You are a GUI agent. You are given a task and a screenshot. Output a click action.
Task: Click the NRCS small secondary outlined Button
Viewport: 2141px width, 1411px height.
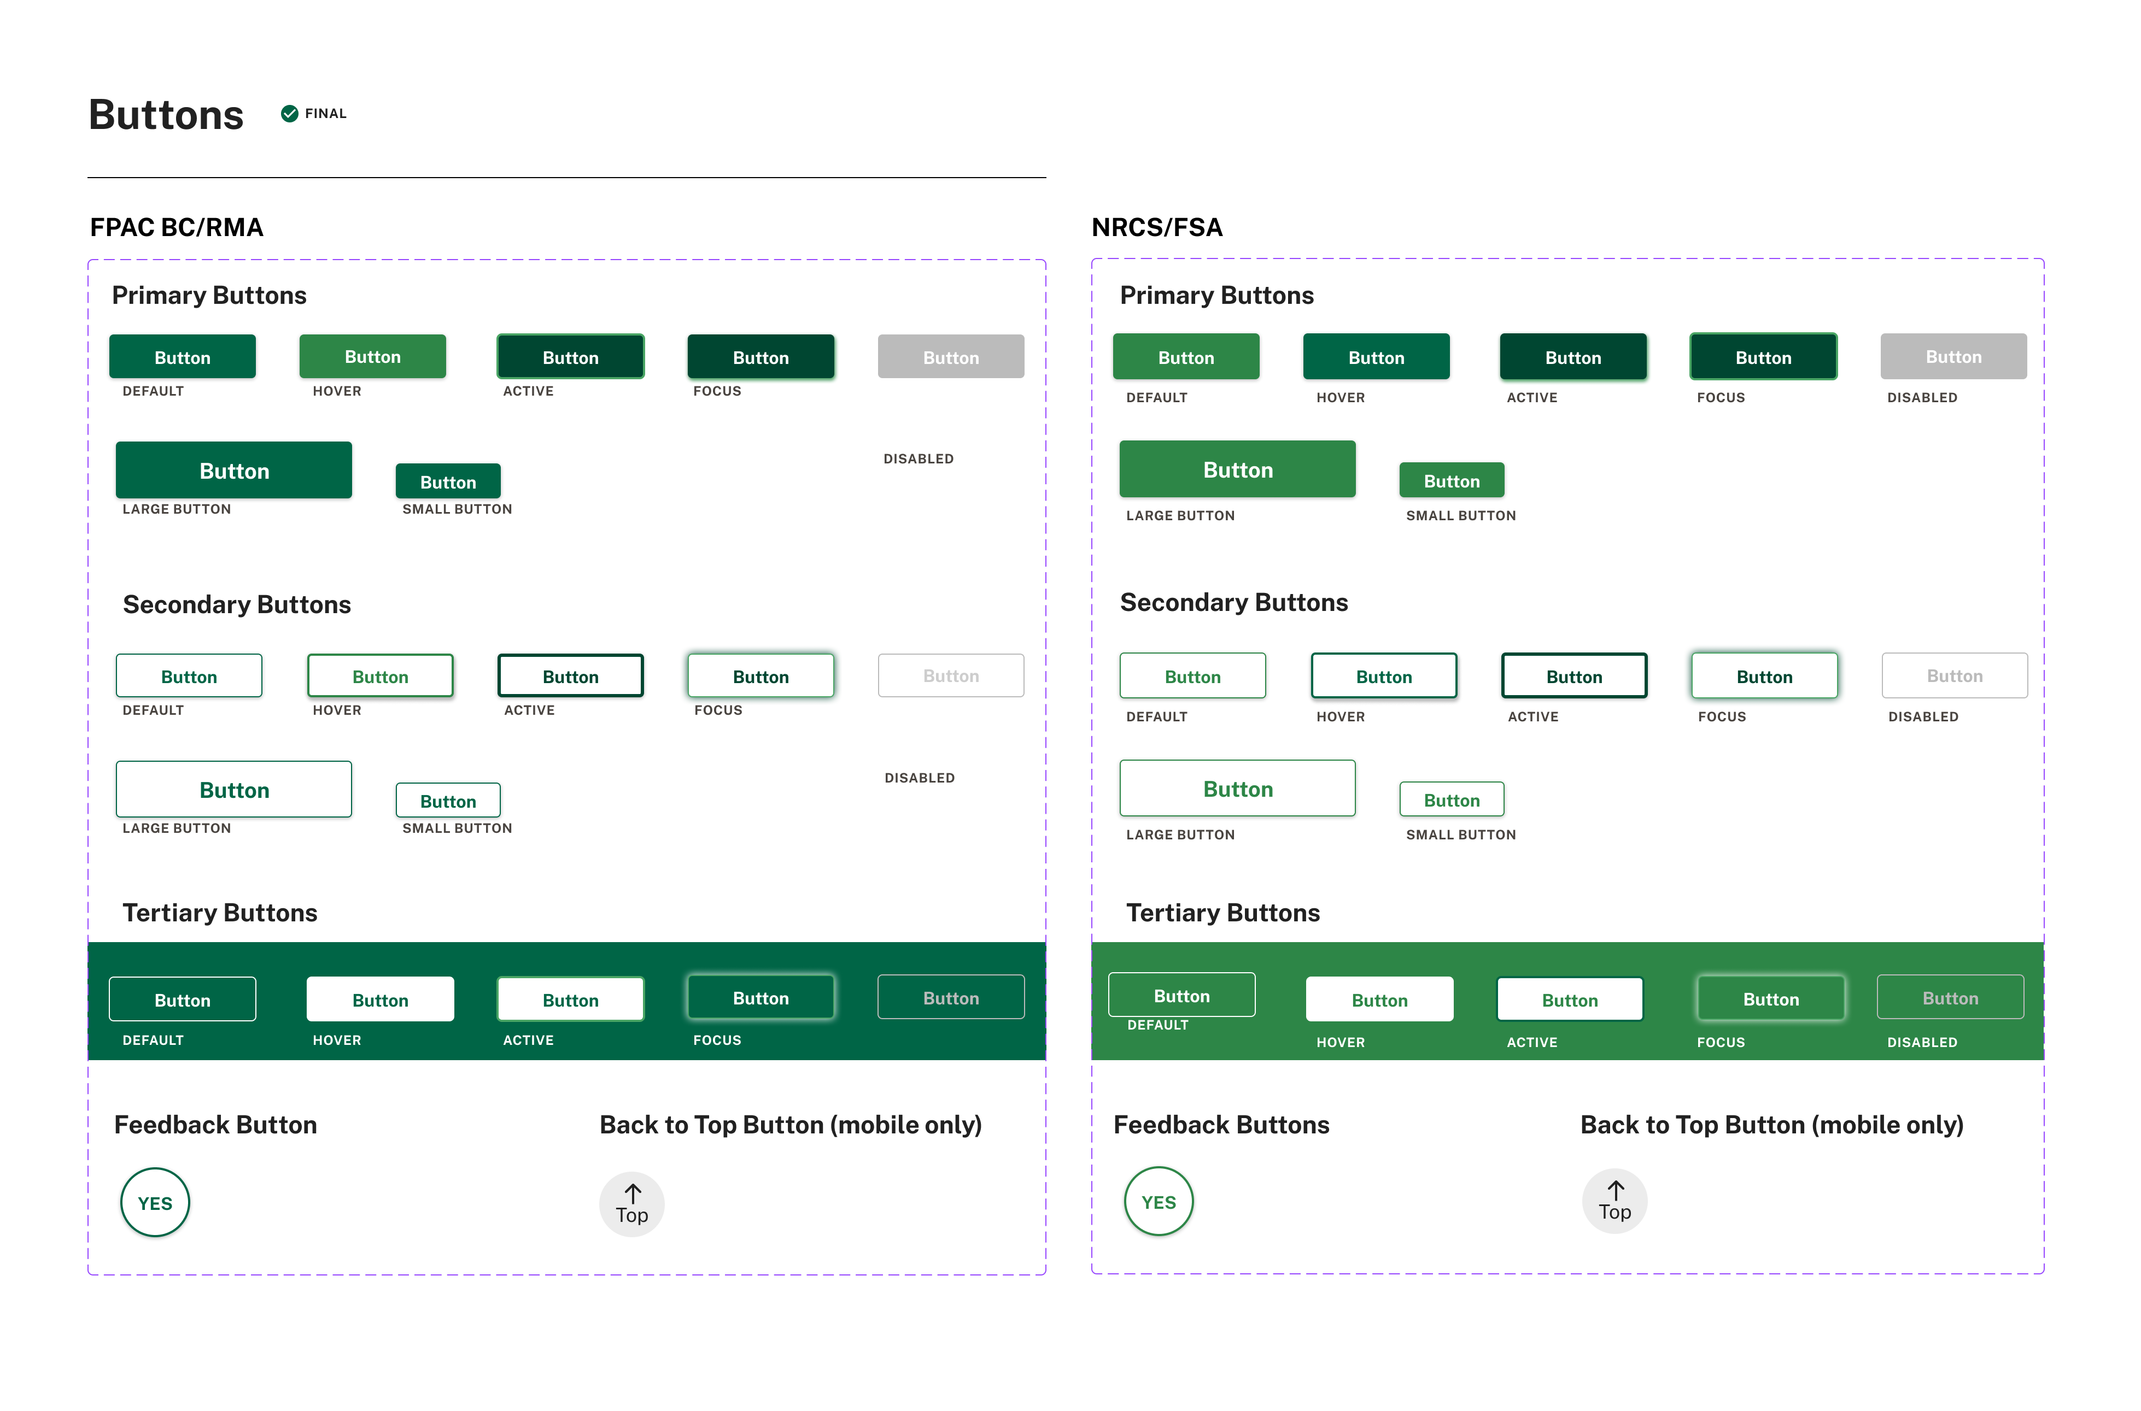click(1452, 799)
